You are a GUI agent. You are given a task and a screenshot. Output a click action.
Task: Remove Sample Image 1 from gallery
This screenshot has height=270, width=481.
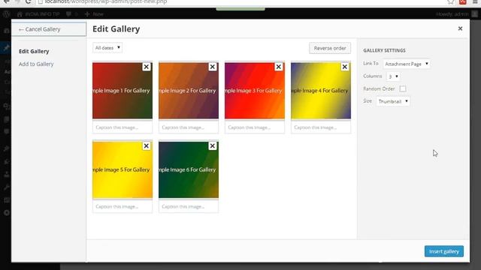pyautogui.click(x=147, y=67)
